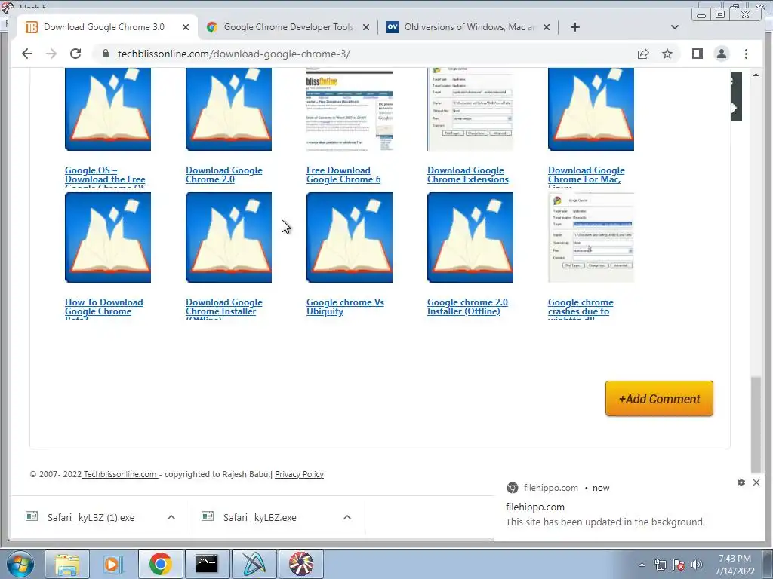Click the filehippo.com notification message
Image resolution: width=773 pixels, height=579 pixels.
tap(605, 522)
